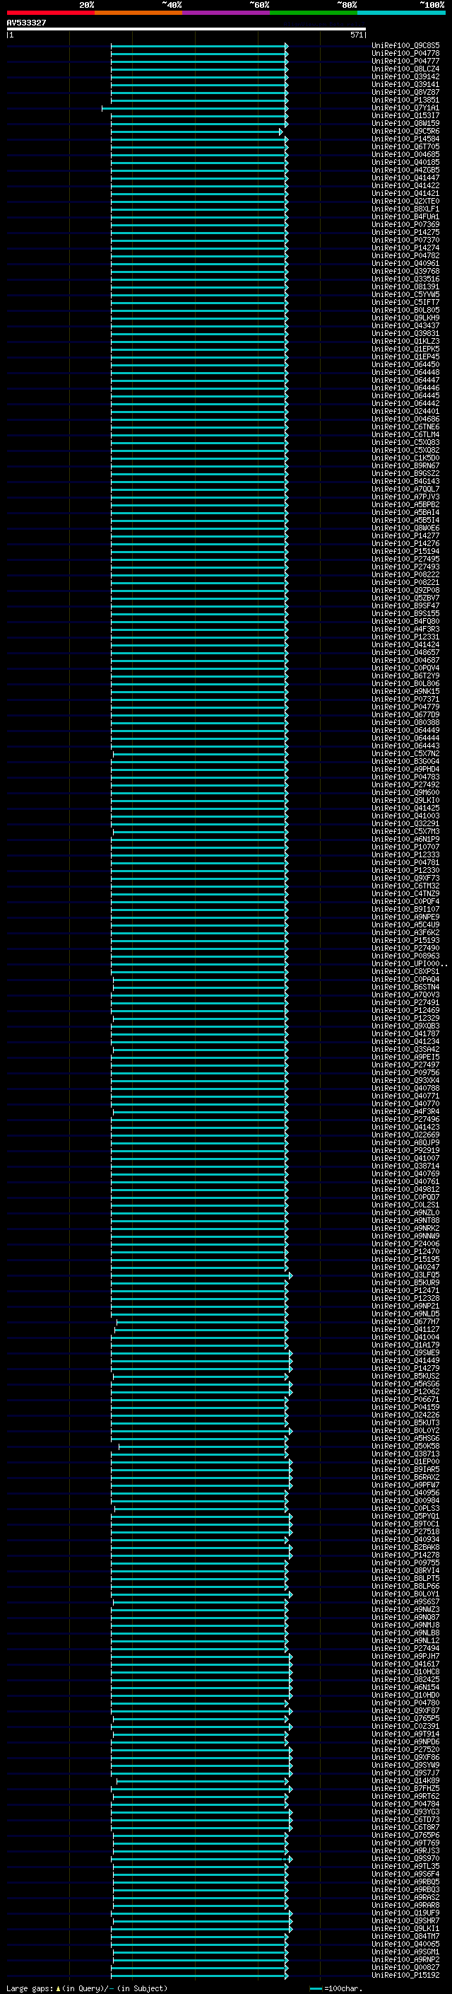The width and height of the screenshot is (452, 1994).
Task: Click the UniRef100_P15193 label
Action: click(405, 941)
